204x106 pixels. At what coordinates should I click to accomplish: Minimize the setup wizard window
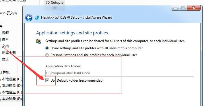pos(175,8)
